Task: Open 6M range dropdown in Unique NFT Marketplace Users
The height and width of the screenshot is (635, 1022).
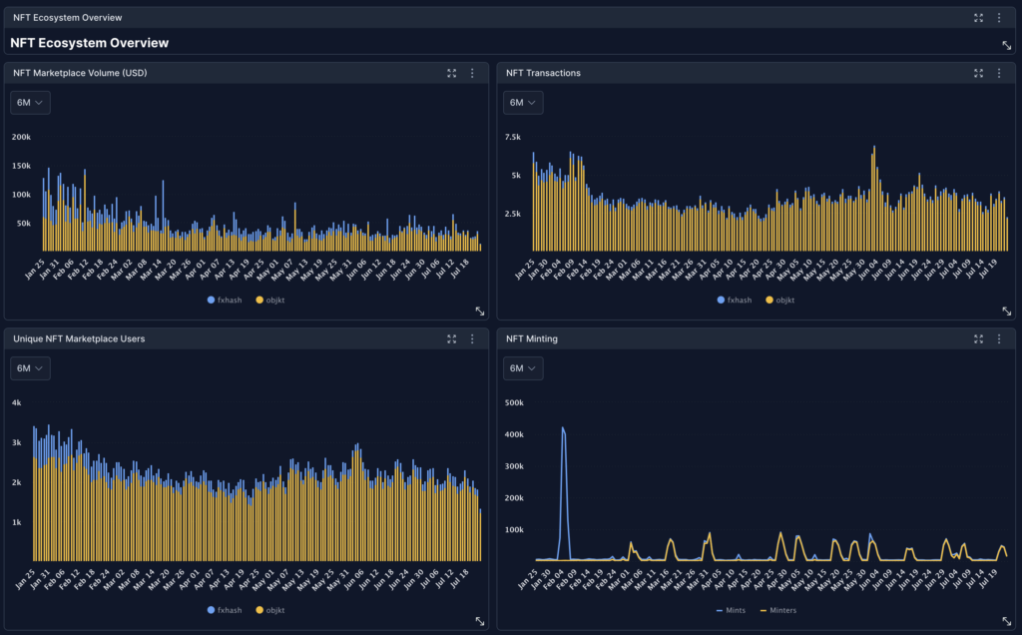Action: point(30,368)
